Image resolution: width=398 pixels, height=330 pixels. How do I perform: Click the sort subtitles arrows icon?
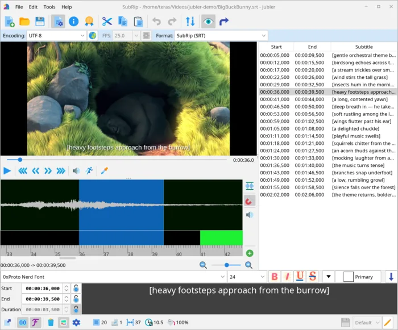click(190, 22)
